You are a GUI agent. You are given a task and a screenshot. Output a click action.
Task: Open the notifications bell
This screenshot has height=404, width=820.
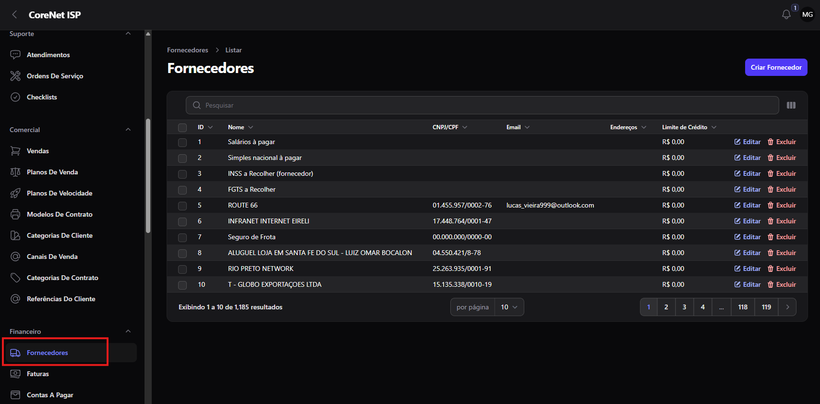click(x=786, y=15)
